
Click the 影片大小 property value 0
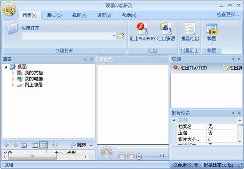[221, 139]
